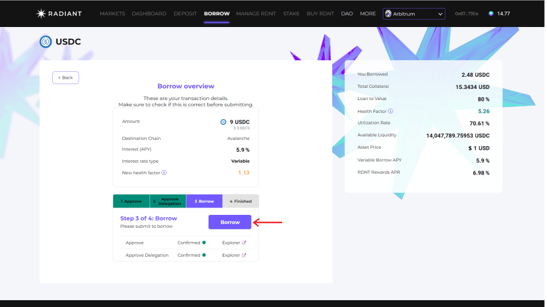Image resolution: width=547 pixels, height=307 pixels.
Task: Click the USDC coin icon beside page title
Action: click(x=46, y=42)
